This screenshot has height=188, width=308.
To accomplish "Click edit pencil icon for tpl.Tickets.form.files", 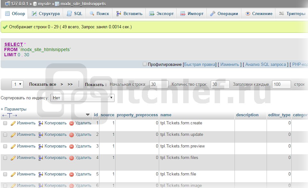I will [13, 158].
